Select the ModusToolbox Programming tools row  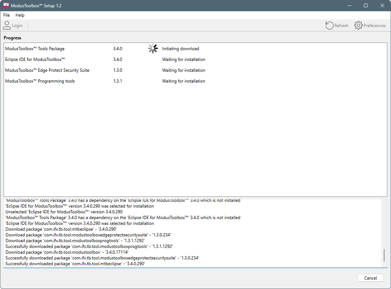coord(41,81)
